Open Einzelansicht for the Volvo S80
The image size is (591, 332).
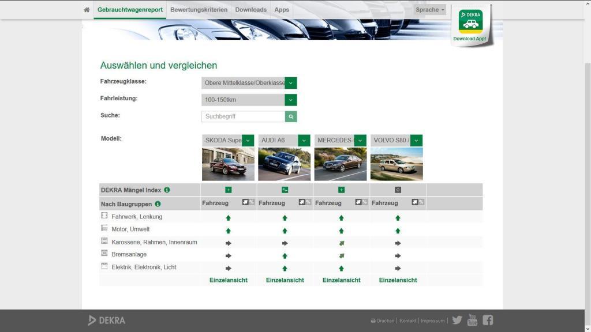[x=398, y=280]
